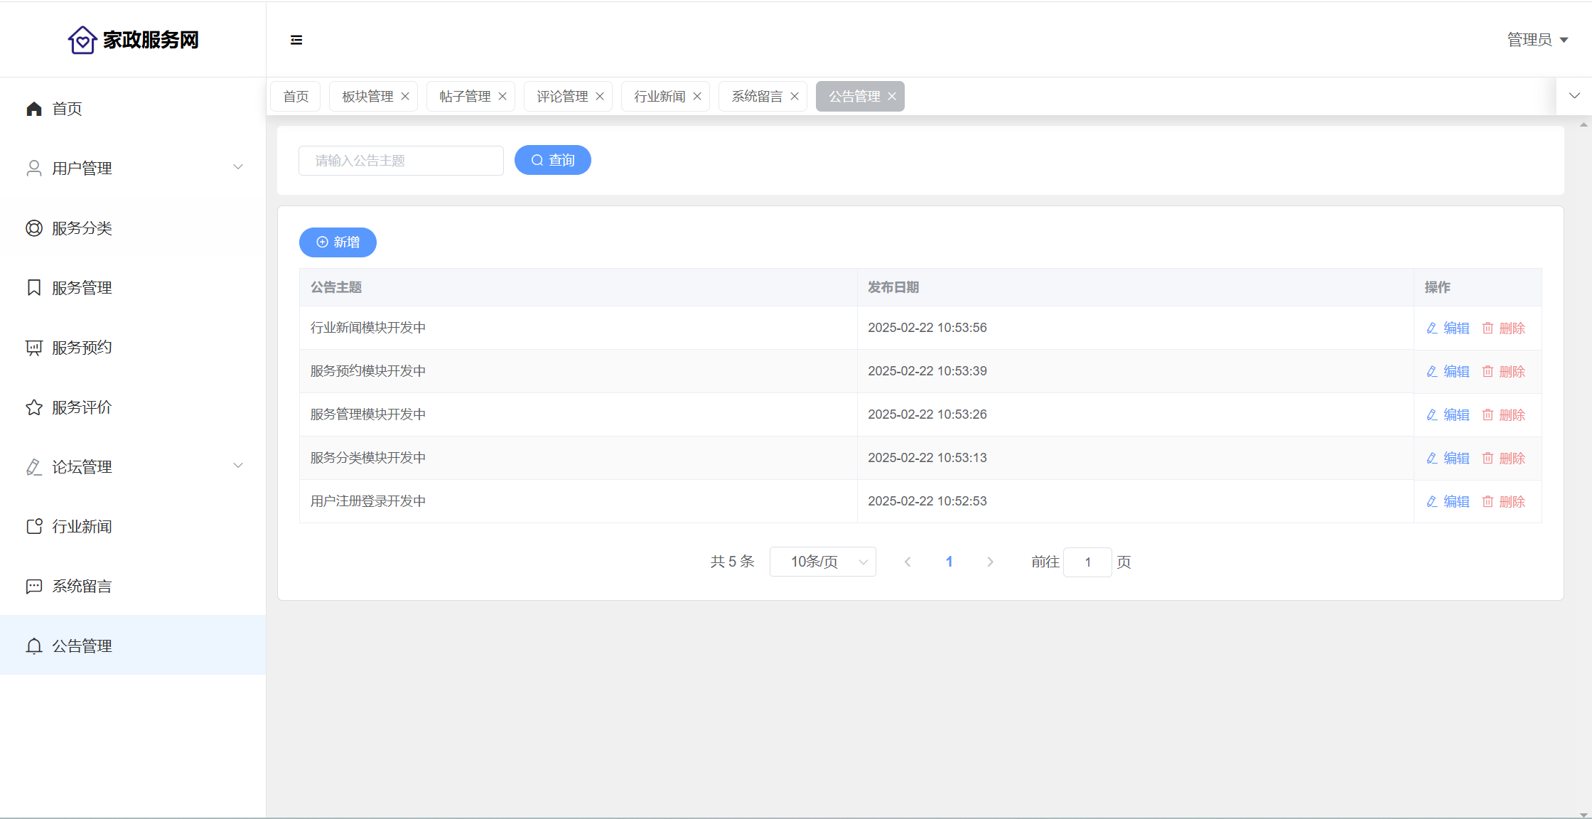Switch to the 行业新闻 tab
The width and height of the screenshot is (1592, 819).
point(660,97)
